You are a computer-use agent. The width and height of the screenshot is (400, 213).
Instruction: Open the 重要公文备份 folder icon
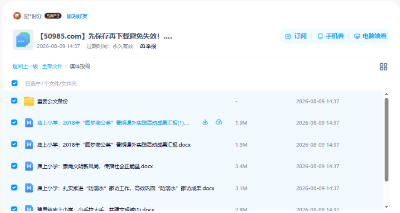29,101
